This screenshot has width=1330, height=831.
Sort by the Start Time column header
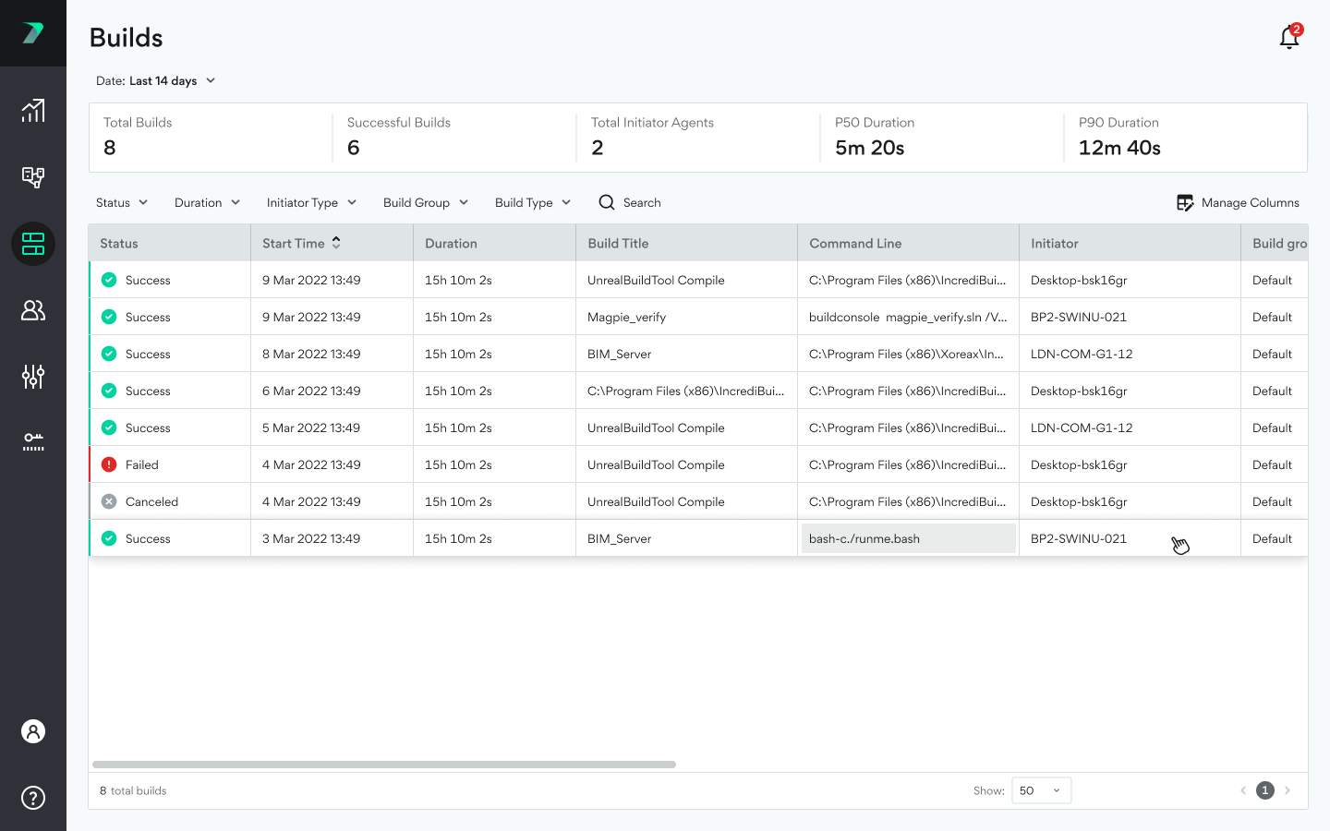point(302,244)
